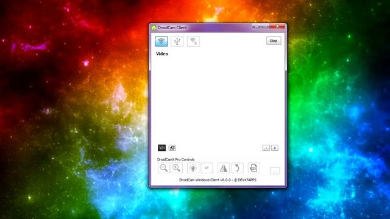Select the USB connection mode icon
Viewport: 390px width, 219px height.
[x=177, y=41]
